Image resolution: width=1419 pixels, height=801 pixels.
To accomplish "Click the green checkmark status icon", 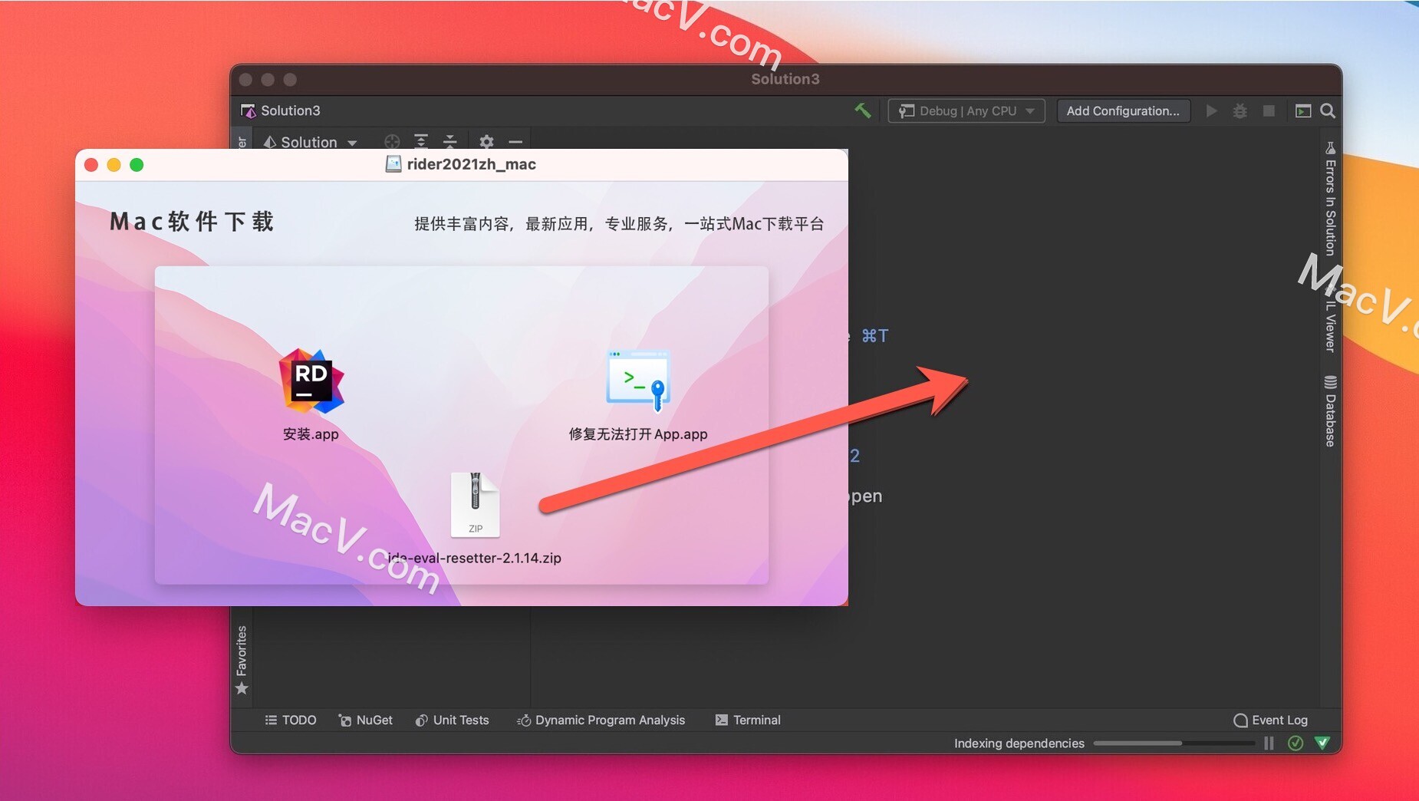I will 1296,743.
